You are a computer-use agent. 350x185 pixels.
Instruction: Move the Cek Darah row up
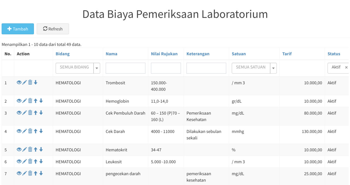[36, 131]
